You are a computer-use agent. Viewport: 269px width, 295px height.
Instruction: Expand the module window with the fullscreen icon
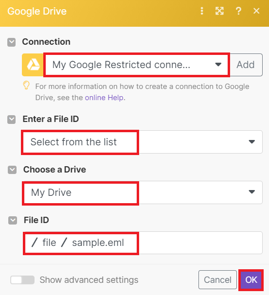coord(219,11)
